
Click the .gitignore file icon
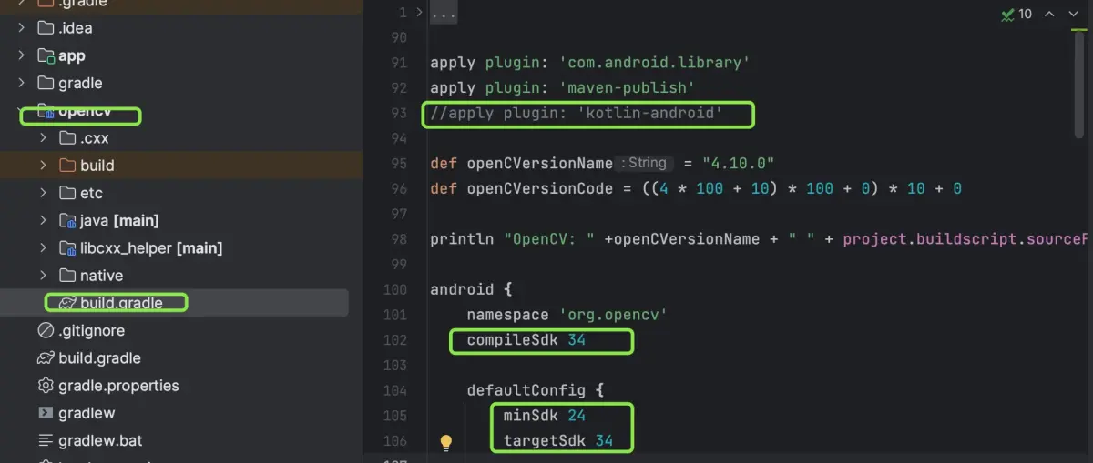tap(46, 330)
